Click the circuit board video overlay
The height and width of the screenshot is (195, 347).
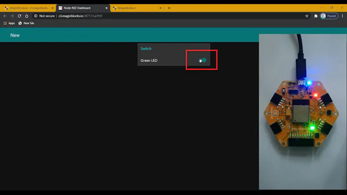(302, 112)
